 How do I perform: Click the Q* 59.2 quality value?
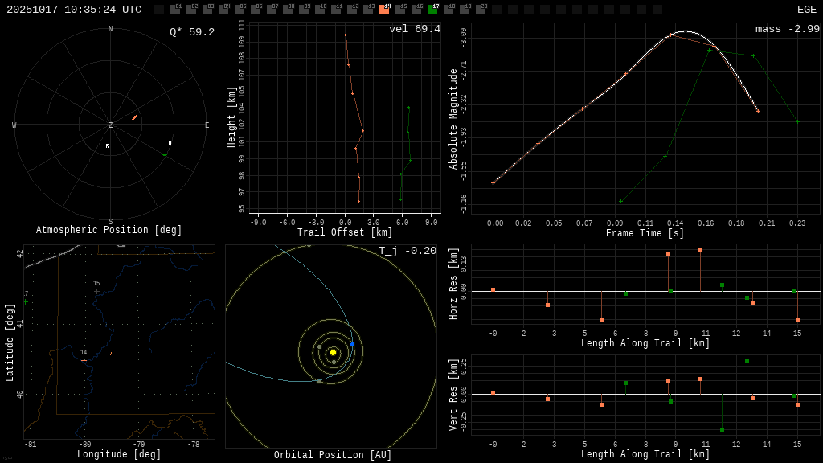(x=191, y=32)
